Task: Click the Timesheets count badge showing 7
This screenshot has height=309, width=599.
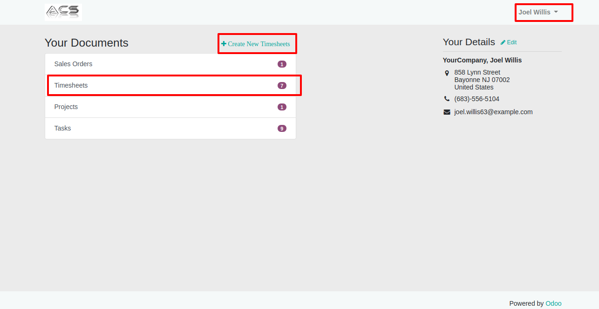Action: (x=282, y=86)
